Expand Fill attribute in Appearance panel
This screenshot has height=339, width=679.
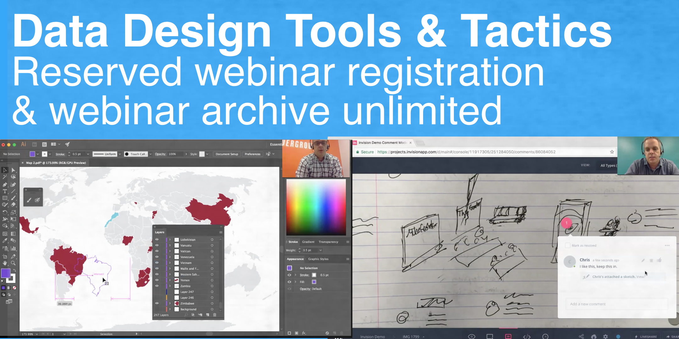point(295,282)
